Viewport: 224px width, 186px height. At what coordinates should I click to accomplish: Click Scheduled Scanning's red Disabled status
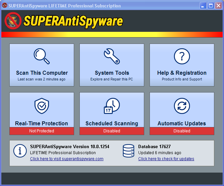[x=112, y=131]
